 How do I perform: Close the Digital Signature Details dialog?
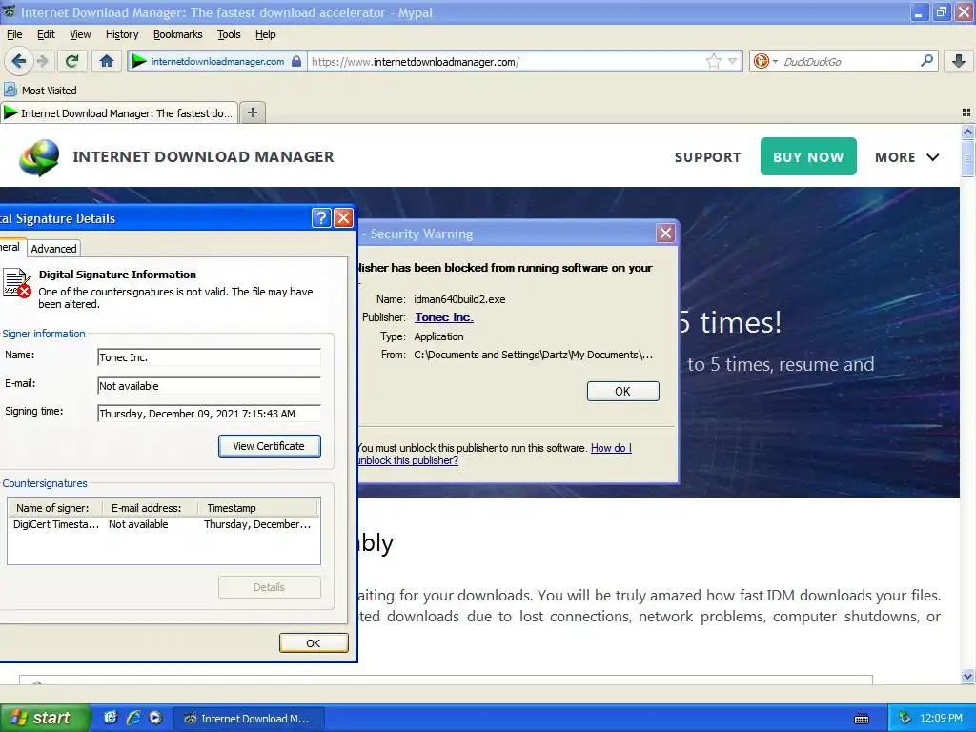pos(343,218)
